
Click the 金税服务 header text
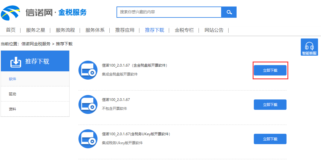pos(73,12)
